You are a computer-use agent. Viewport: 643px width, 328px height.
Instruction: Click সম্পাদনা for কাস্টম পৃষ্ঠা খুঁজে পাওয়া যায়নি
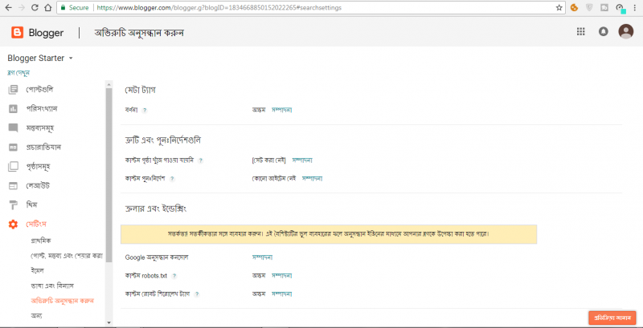[x=303, y=160]
